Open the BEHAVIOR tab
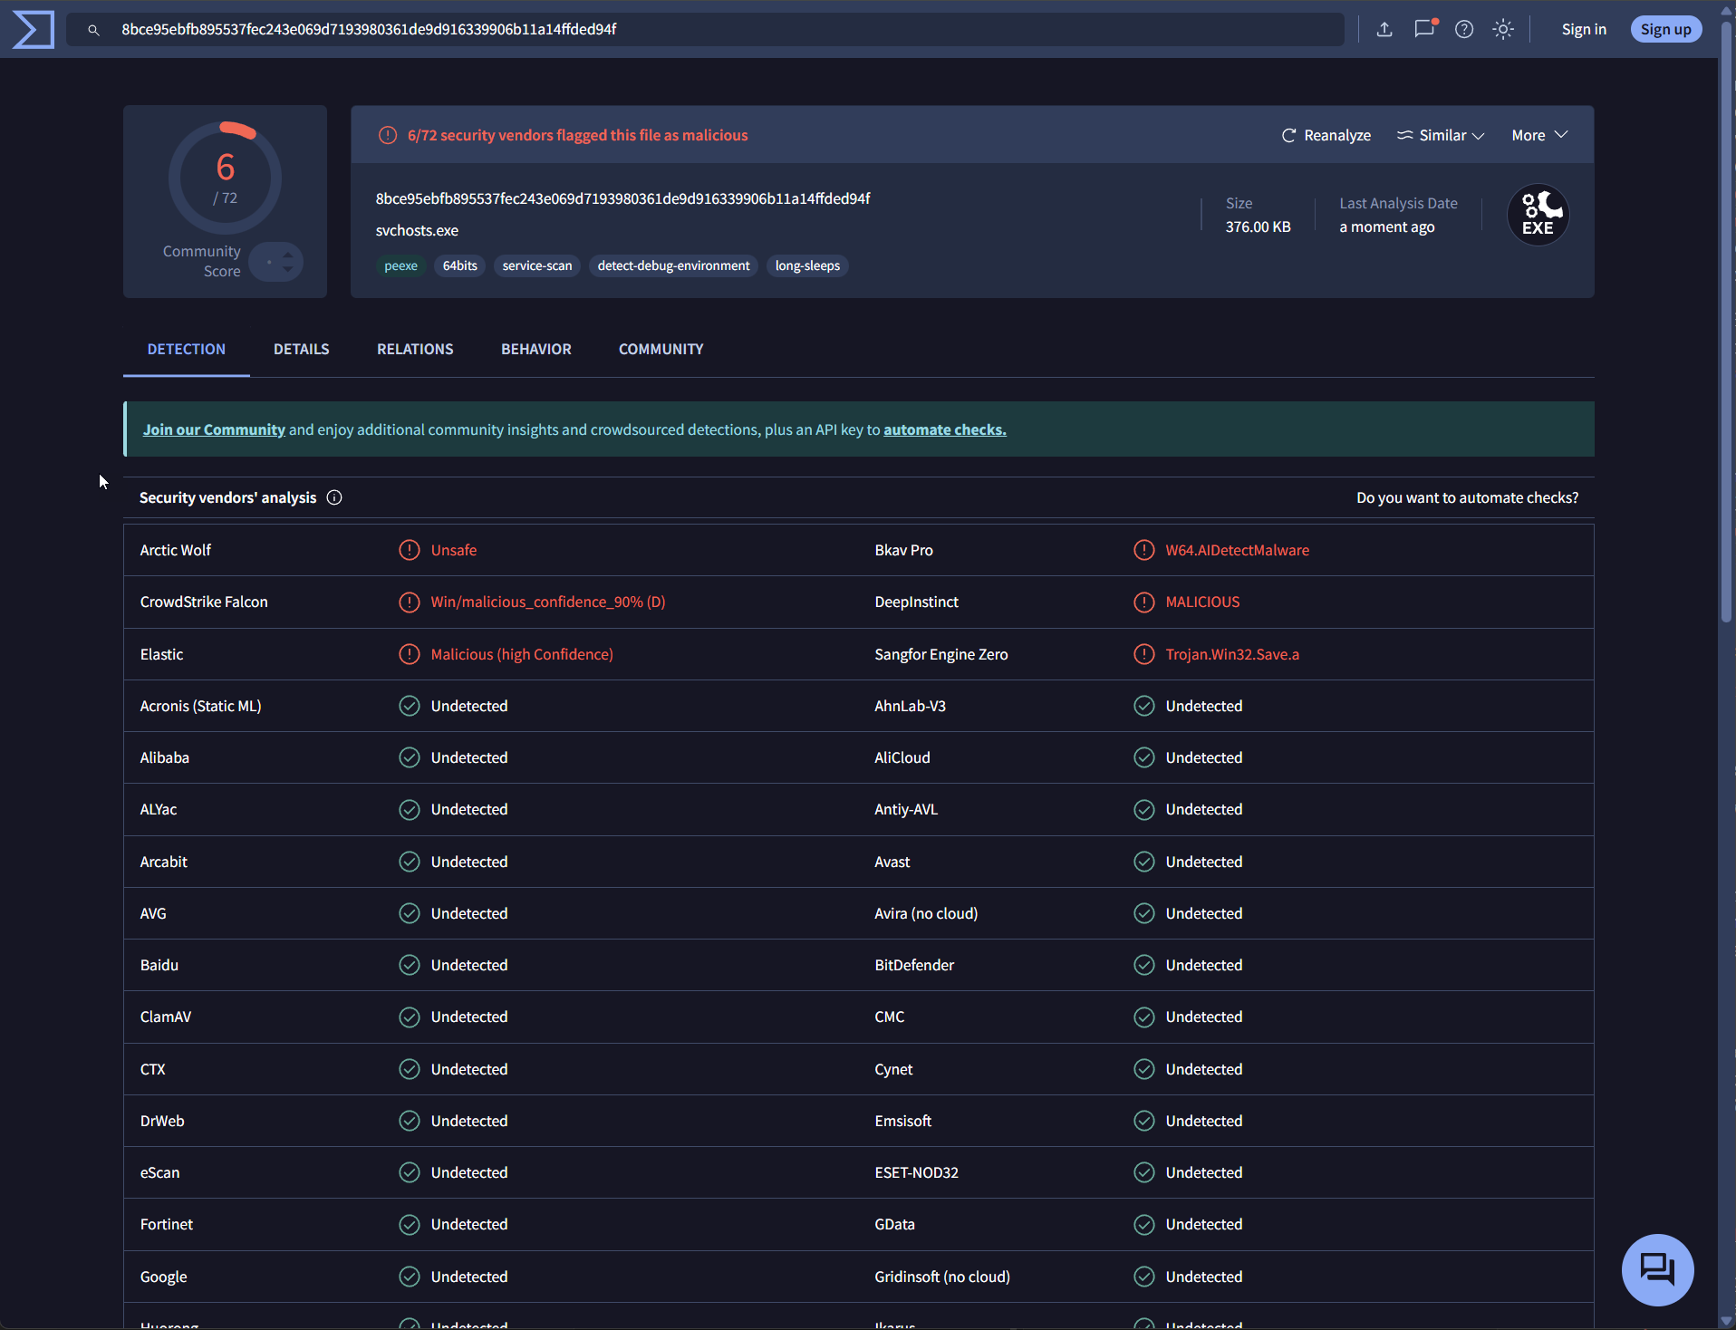 pos(536,349)
